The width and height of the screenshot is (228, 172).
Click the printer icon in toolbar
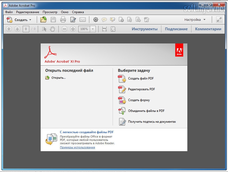pos(63,20)
